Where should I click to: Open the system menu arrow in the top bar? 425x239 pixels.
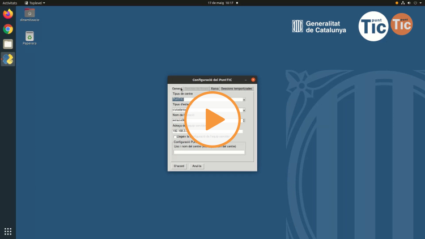[x=420, y=3]
